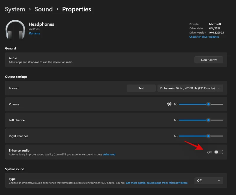The height and width of the screenshot is (195, 236).
Task: Navigate to Sound in breadcrumb
Action: click(x=44, y=9)
